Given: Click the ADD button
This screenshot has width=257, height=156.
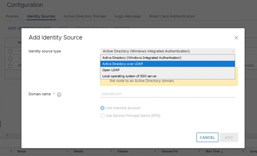Looking at the screenshot, I should (x=229, y=138).
